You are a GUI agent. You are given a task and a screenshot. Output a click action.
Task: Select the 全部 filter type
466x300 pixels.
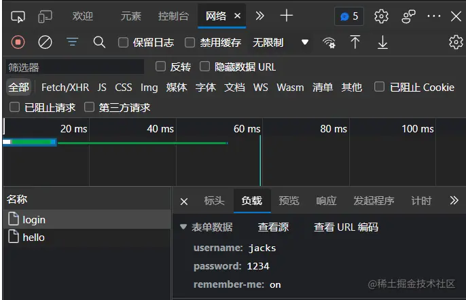click(x=19, y=88)
